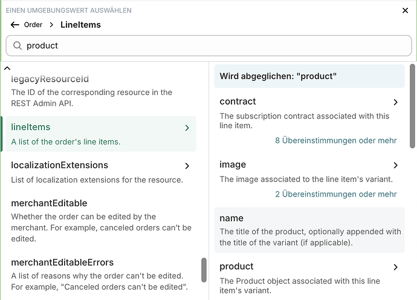
Task: Expand the lineItems chevron
Action: tap(187, 128)
